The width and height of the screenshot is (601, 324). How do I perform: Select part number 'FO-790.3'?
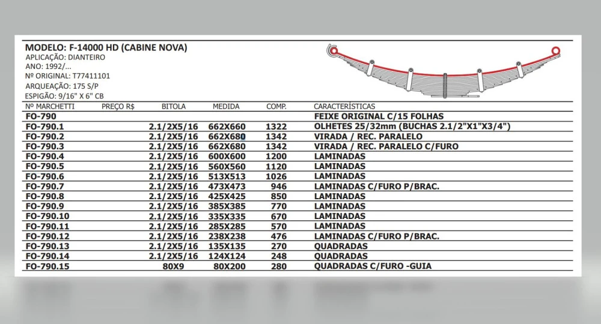coord(45,146)
